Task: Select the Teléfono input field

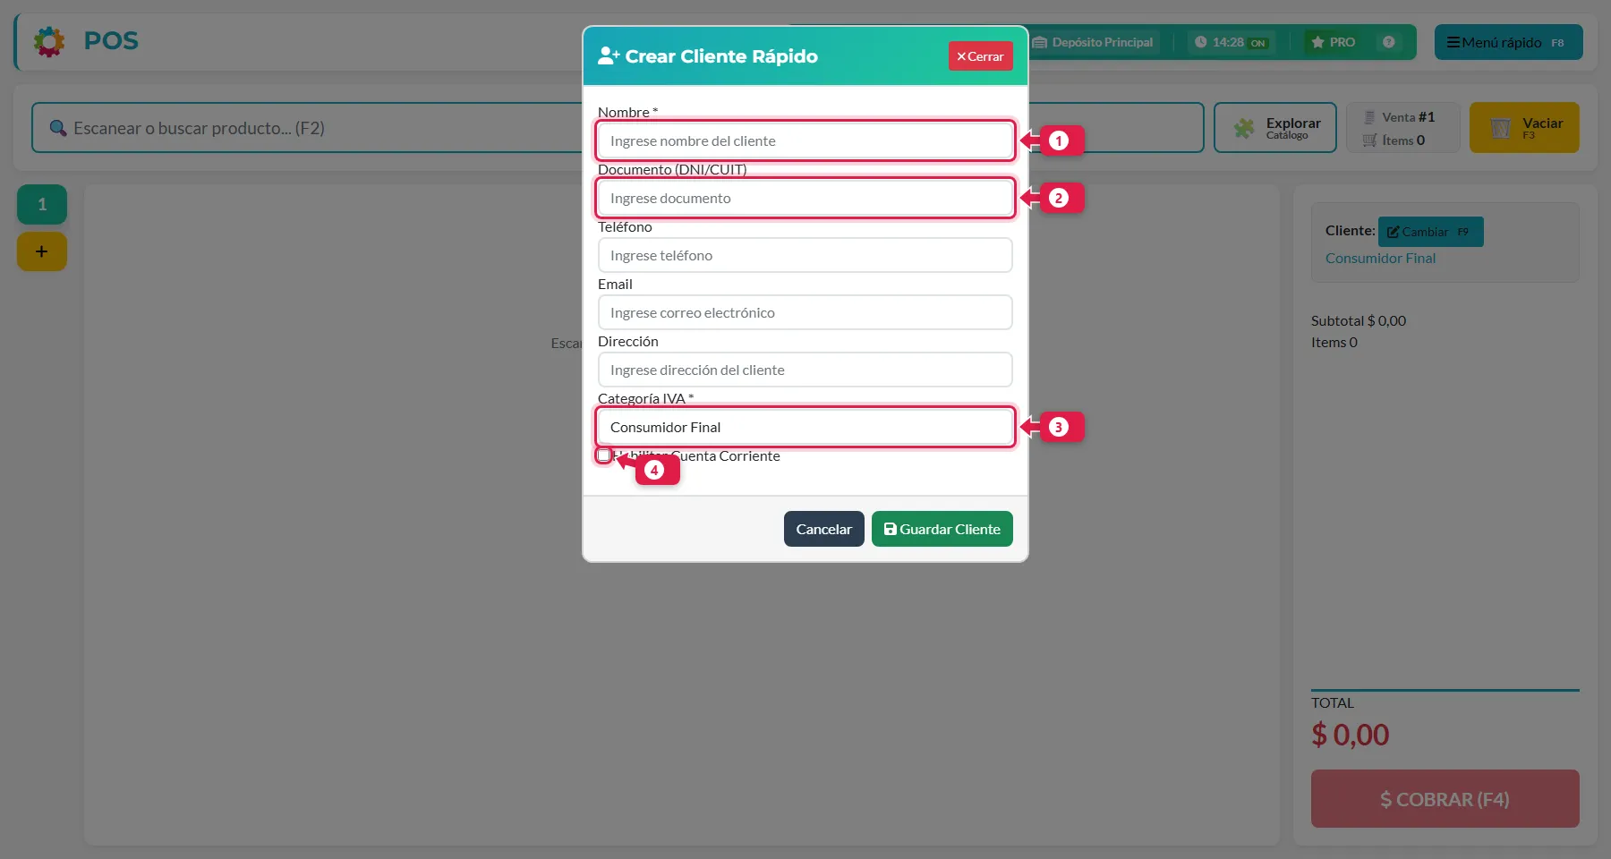Action: pos(805,255)
